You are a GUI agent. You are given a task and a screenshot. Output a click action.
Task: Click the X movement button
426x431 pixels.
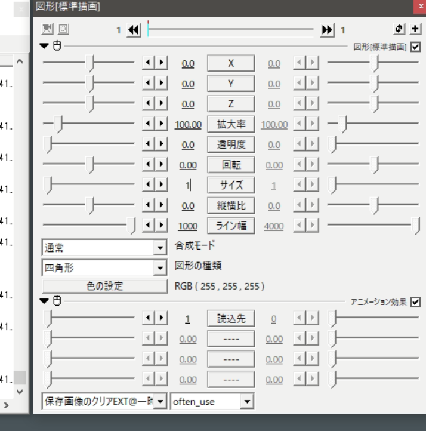tap(231, 63)
